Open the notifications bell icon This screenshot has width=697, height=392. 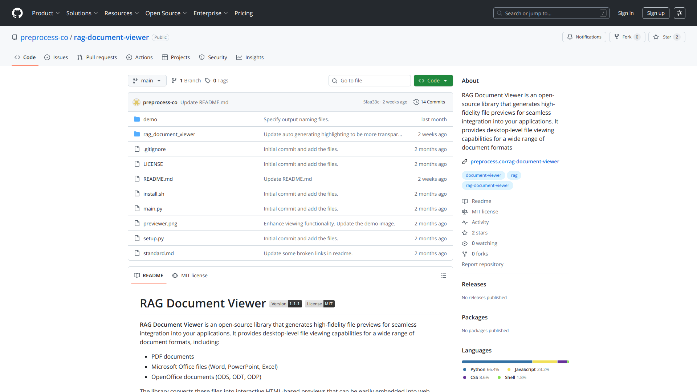click(x=570, y=37)
